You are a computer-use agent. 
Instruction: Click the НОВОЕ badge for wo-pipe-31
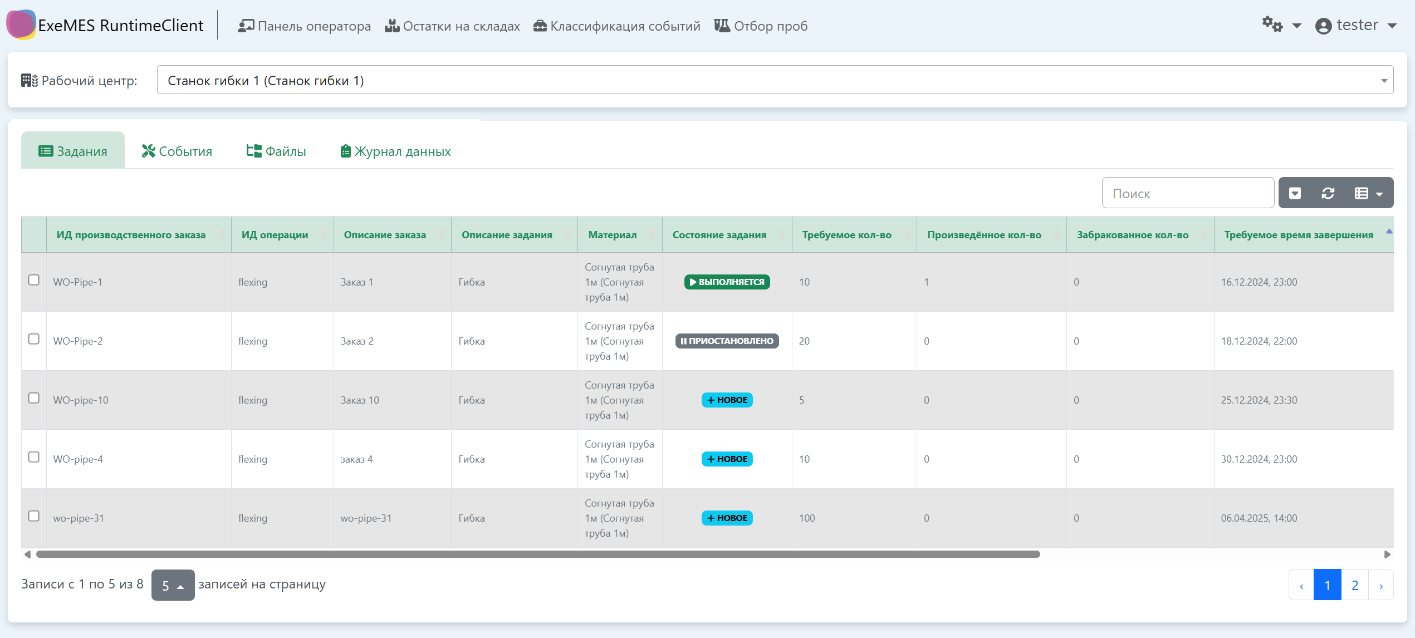(727, 518)
